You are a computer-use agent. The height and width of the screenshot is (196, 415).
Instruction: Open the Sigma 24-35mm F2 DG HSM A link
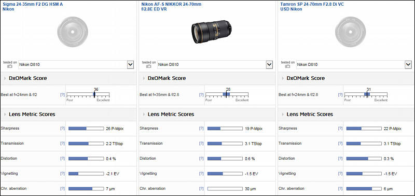(x=33, y=7)
